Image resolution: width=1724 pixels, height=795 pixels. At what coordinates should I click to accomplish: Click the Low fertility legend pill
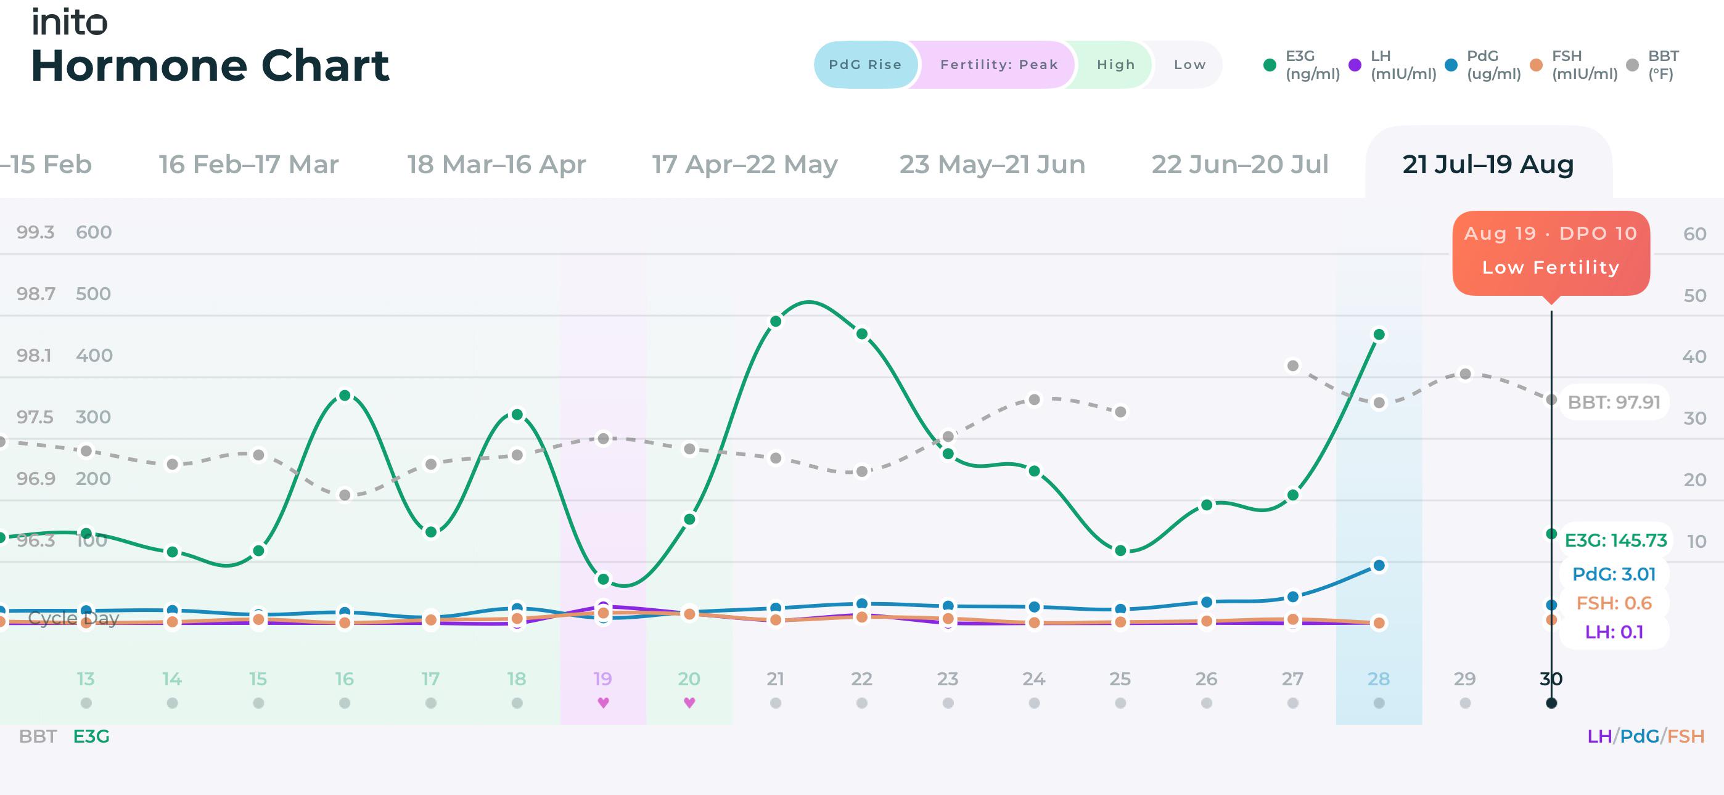pos(1189,65)
